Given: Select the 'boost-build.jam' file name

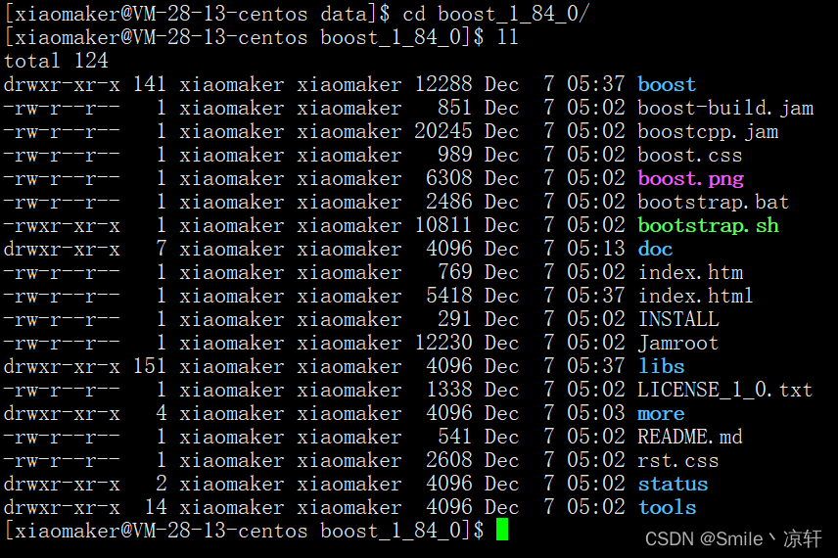Looking at the screenshot, I should pyautogui.click(x=725, y=108).
